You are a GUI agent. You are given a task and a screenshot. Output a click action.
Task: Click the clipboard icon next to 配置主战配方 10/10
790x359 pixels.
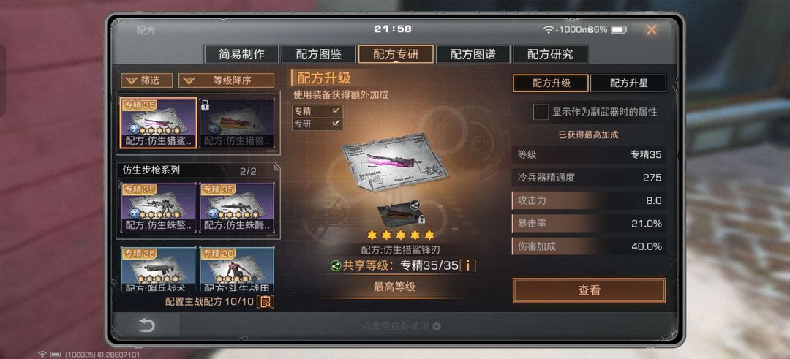pyautogui.click(x=266, y=302)
